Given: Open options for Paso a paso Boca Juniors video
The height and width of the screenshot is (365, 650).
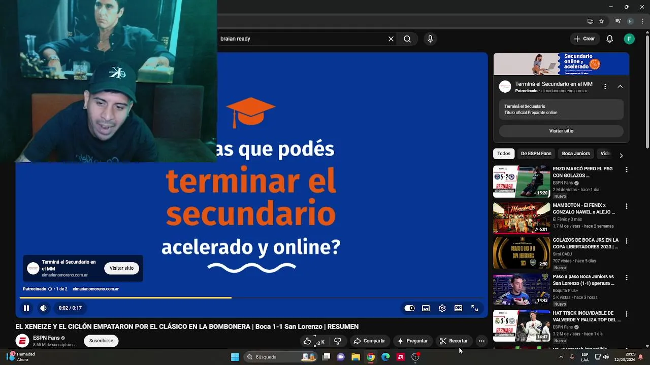Looking at the screenshot, I should (x=626, y=278).
